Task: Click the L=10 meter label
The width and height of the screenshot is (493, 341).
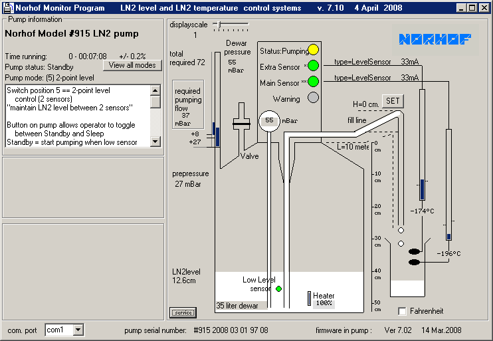Action: pyautogui.click(x=353, y=147)
